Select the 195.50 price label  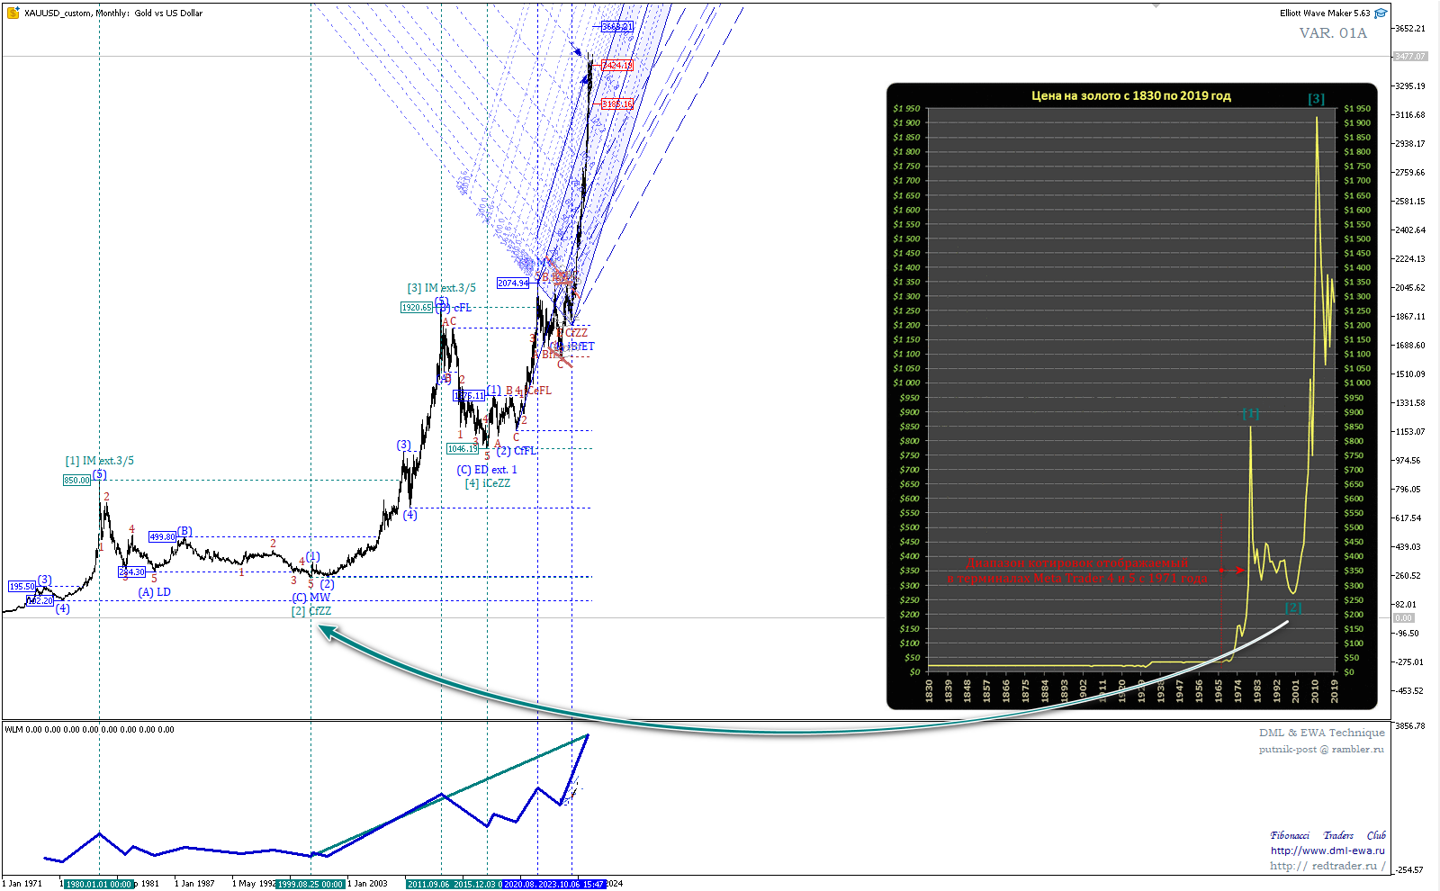click(x=22, y=586)
